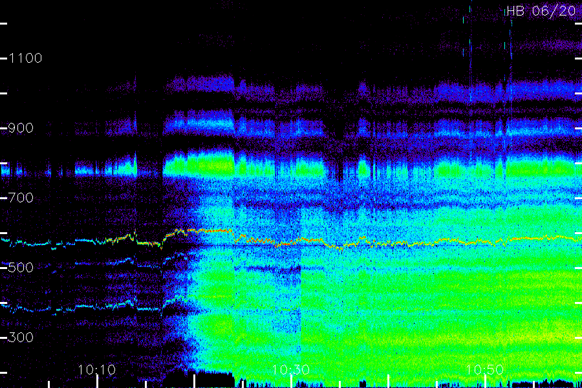Click the 700 frequency axis label
Screen dimensions: 582x388
(21, 197)
